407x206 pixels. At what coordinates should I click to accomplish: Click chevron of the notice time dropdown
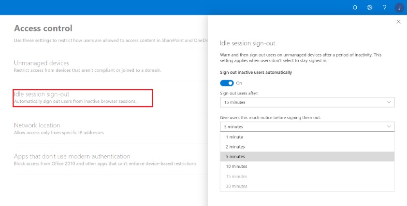(x=389, y=126)
